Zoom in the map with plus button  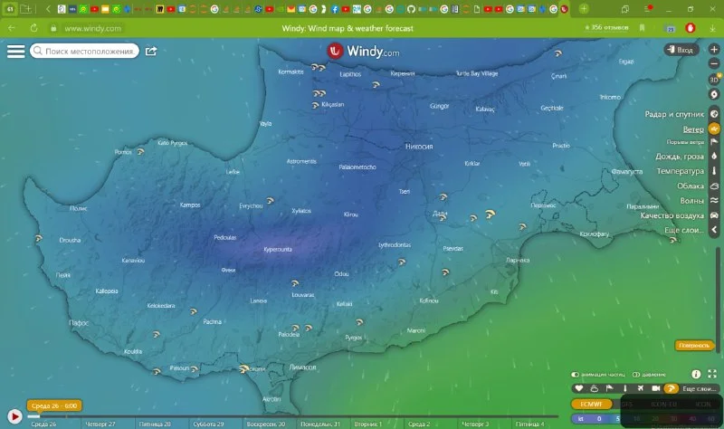pyautogui.click(x=714, y=50)
